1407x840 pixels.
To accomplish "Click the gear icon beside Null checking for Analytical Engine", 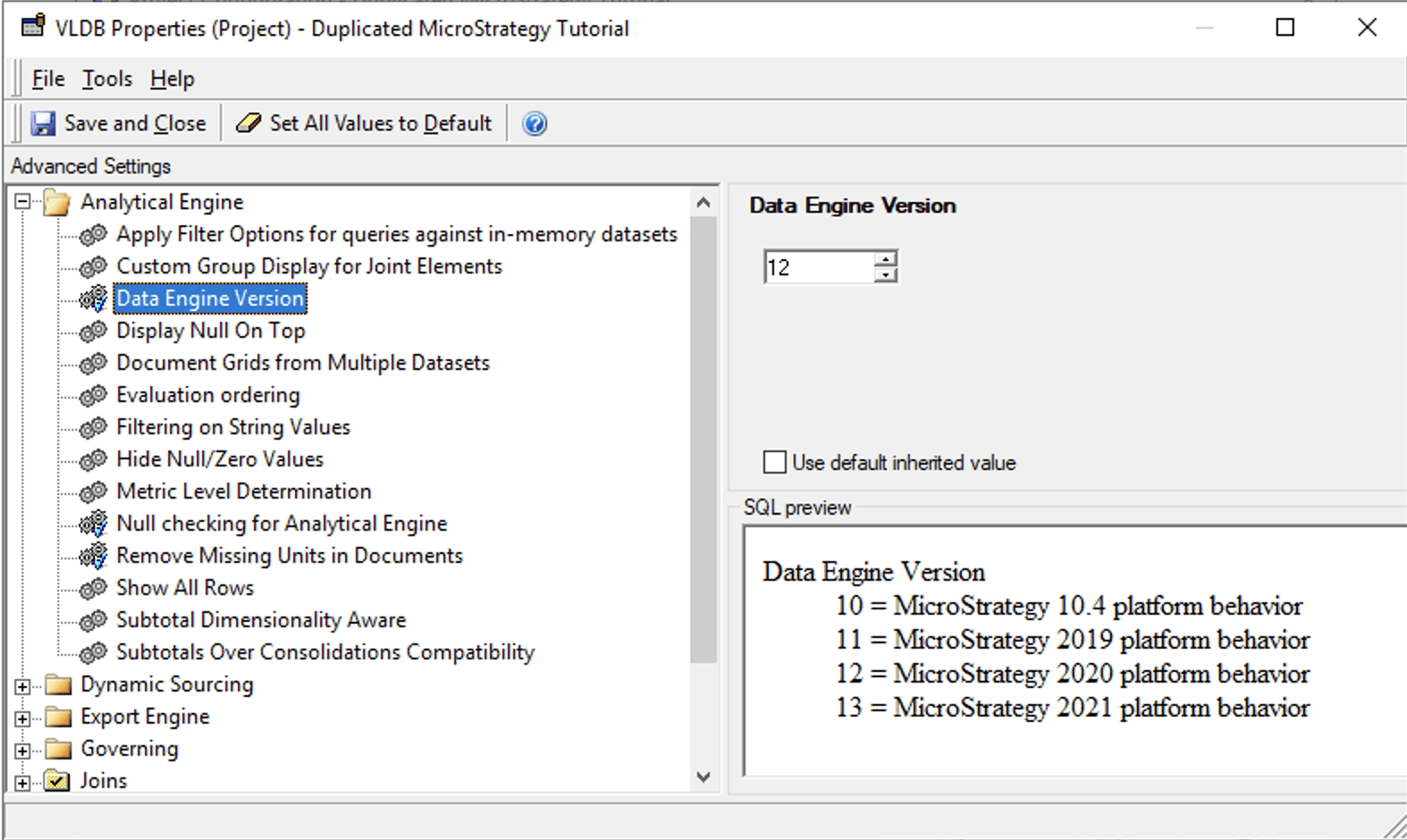I will [93, 524].
